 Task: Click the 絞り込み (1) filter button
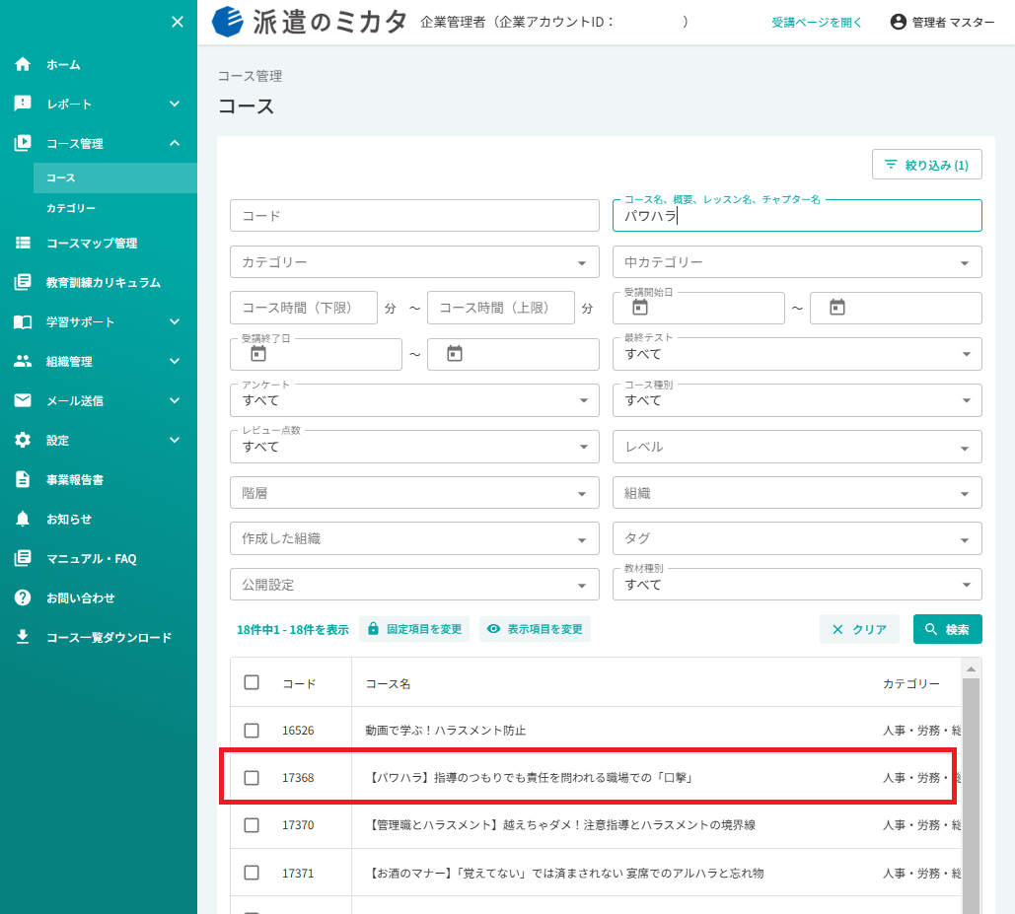click(926, 165)
